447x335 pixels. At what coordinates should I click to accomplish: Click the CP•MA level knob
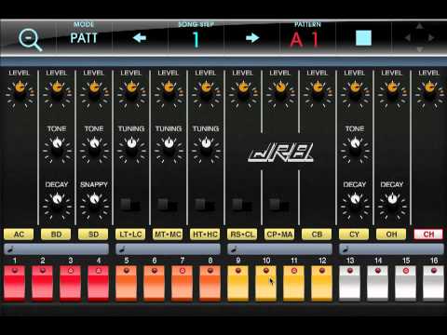tap(280, 92)
